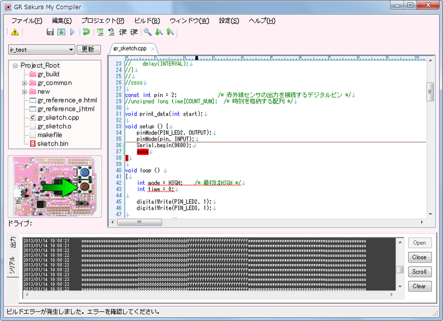
Task: Click line 34 'pinMode(PIN_LED2, OUTPUT);'
Action: (x=174, y=133)
